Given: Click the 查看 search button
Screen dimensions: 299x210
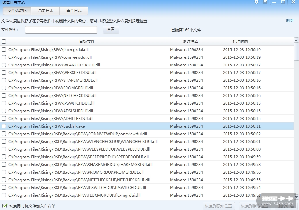Looking at the screenshot, I should click(x=111, y=29).
